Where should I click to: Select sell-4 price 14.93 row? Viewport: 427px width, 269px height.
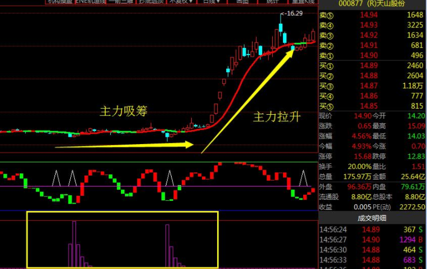point(372,25)
